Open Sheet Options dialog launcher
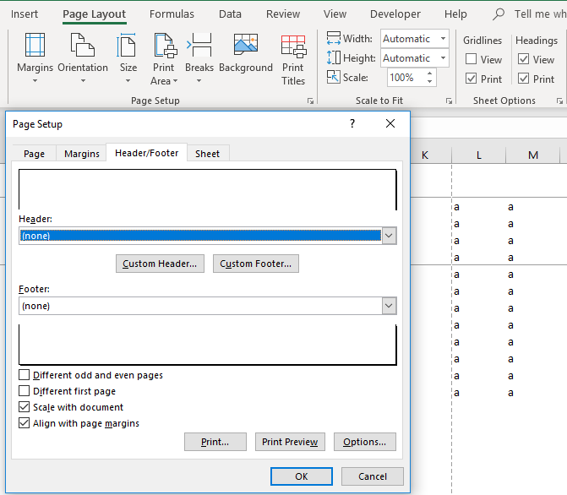 (559, 101)
